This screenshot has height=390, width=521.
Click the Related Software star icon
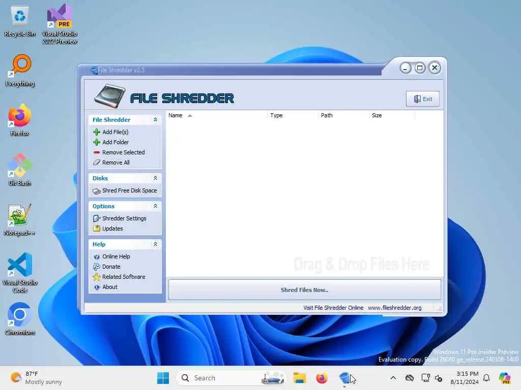click(96, 277)
